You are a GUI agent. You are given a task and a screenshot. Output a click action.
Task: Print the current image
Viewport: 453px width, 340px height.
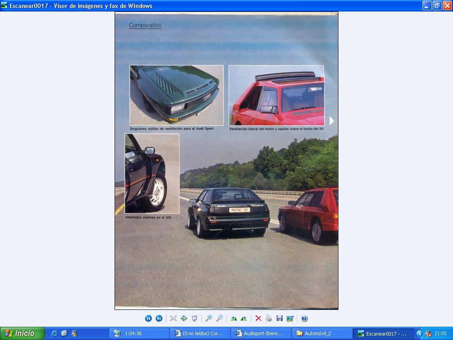(x=269, y=318)
